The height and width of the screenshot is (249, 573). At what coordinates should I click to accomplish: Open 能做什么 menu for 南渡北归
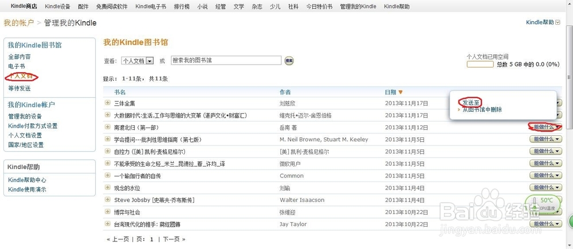tap(545, 127)
